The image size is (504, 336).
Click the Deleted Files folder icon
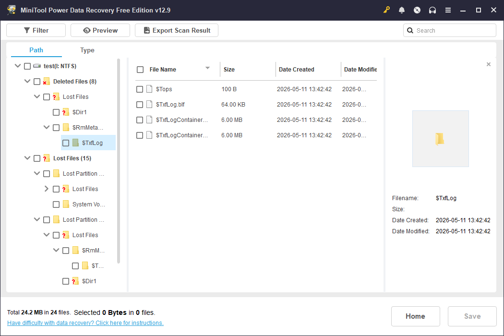(46, 81)
